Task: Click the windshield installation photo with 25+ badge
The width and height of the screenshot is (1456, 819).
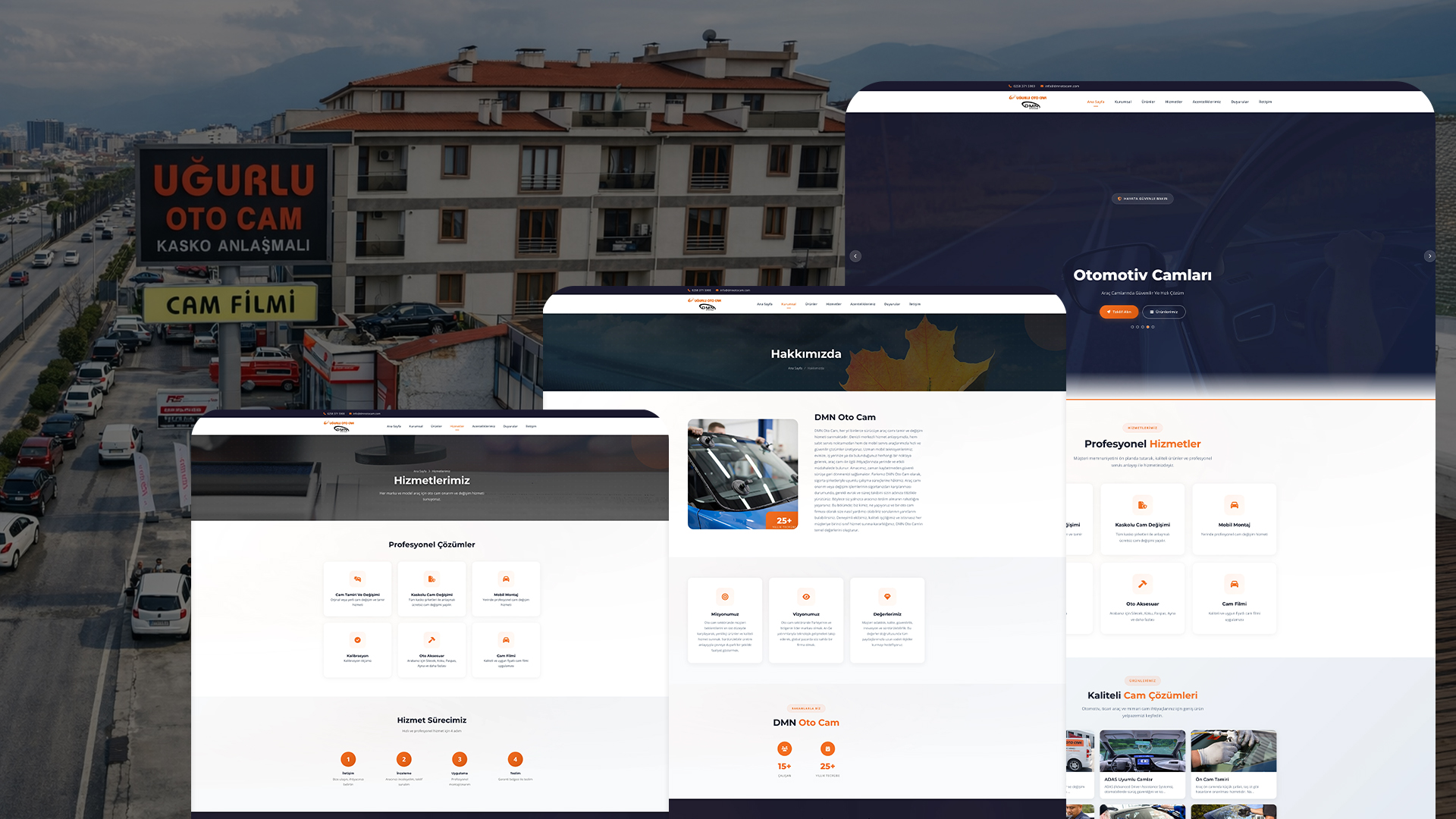Action: [x=742, y=474]
